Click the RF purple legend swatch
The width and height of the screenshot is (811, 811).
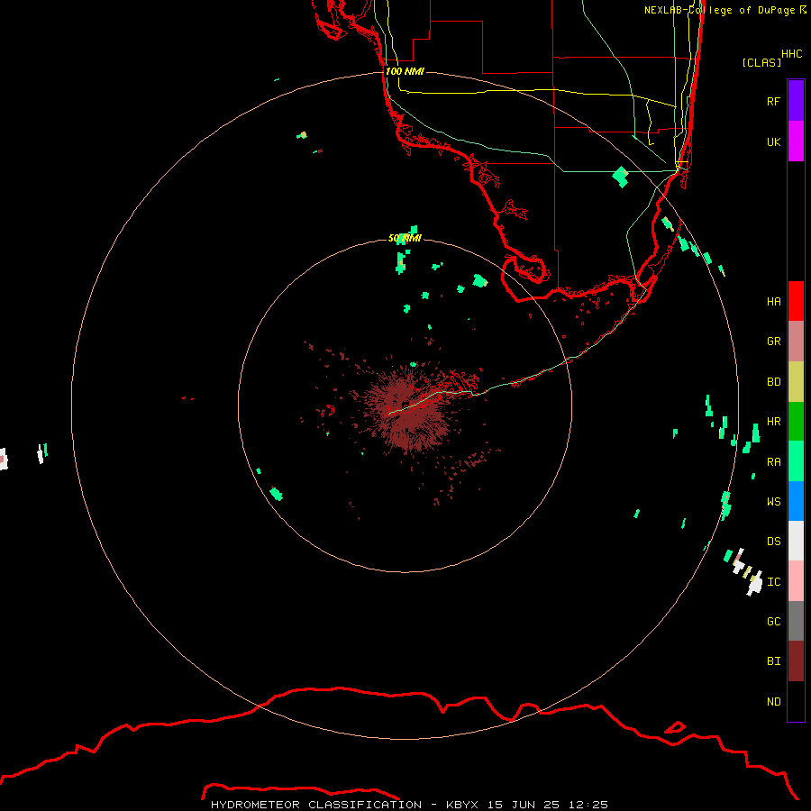click(796, 101)
